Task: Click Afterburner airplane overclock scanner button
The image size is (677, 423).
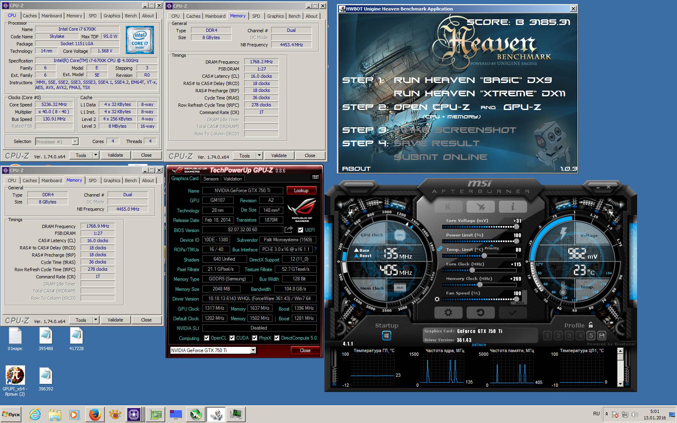Action: (480, 207)
